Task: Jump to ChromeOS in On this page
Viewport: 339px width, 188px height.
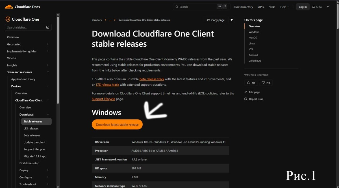Action: [x=255, y=61]
